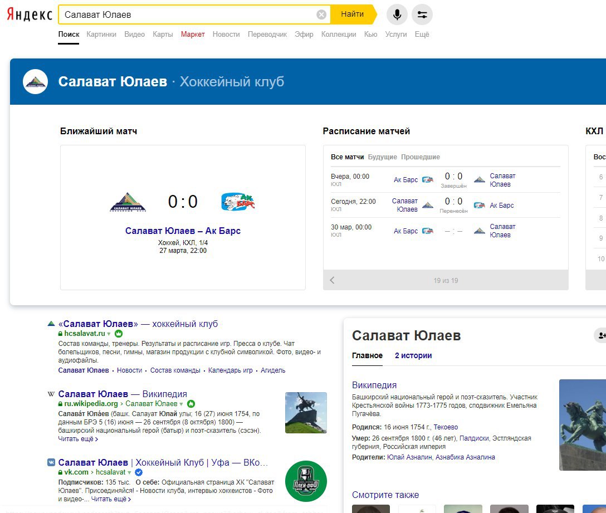Click the Салават Юлаев club logo in blue header

(35, 81)
